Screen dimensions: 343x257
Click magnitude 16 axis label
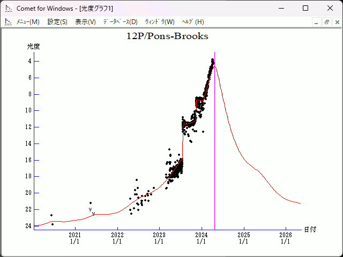click(28, 160)
